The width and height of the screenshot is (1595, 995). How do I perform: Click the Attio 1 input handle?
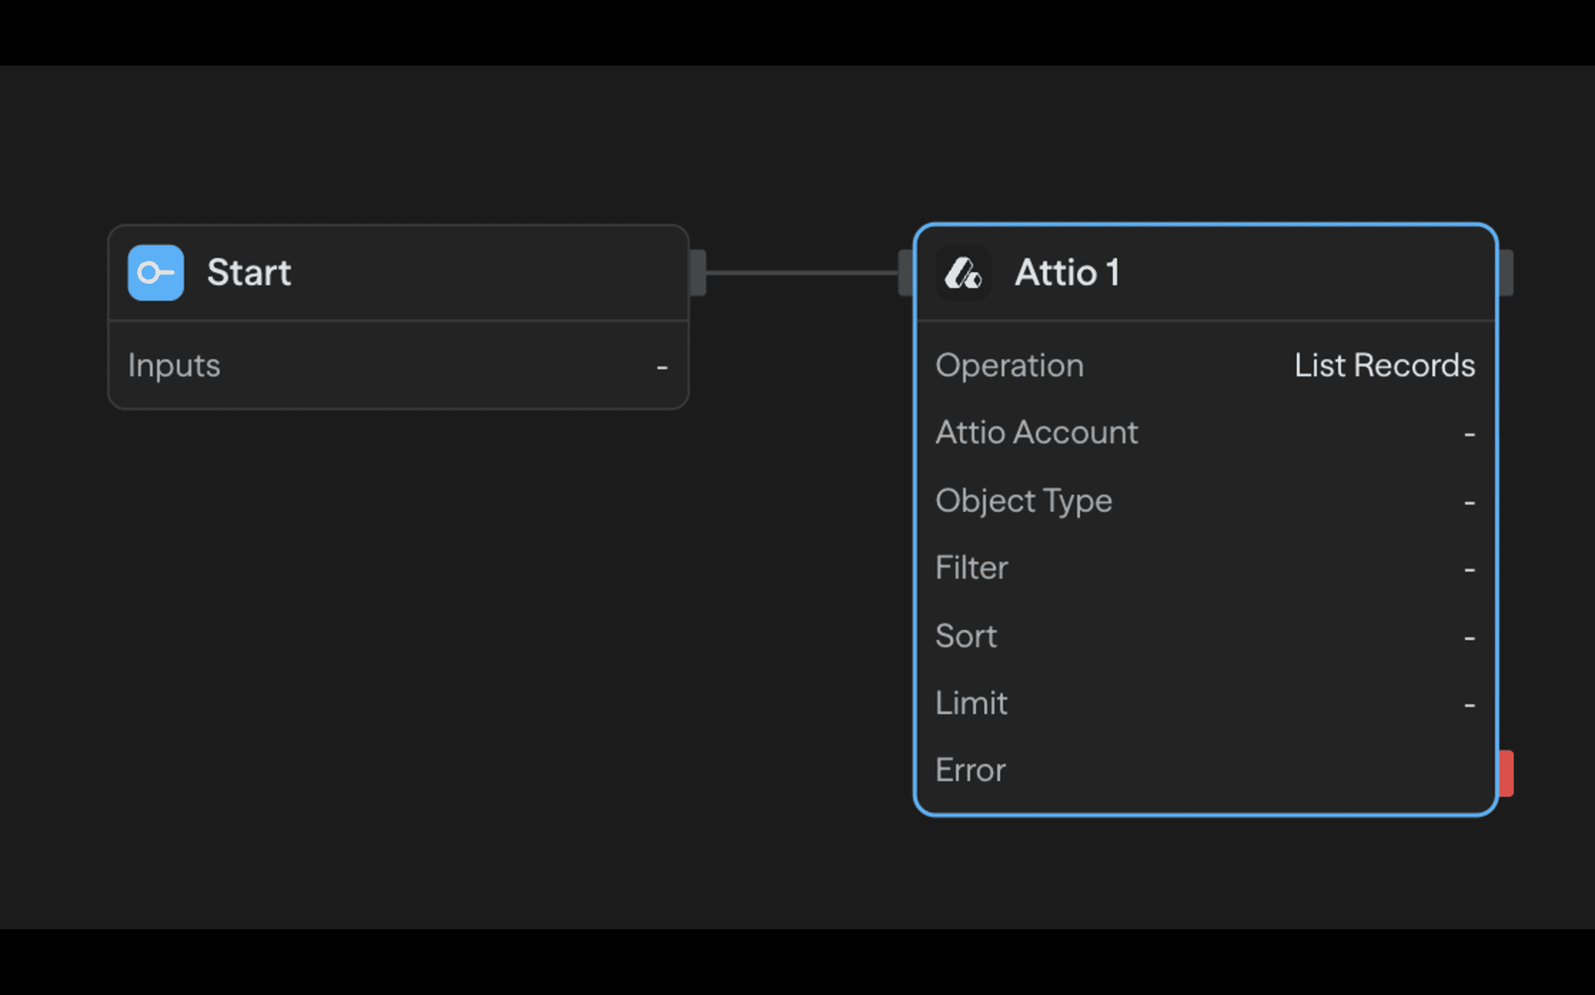pos(905,272)
